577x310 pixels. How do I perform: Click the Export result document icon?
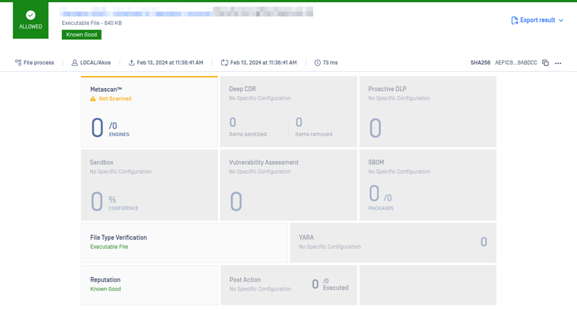(x=514, y=20)
